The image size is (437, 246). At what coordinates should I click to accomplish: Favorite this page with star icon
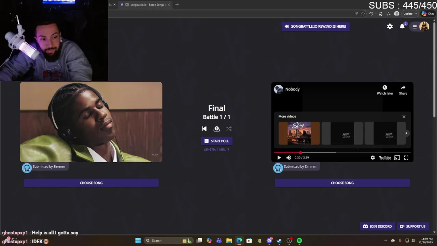[x=363, y=14]
